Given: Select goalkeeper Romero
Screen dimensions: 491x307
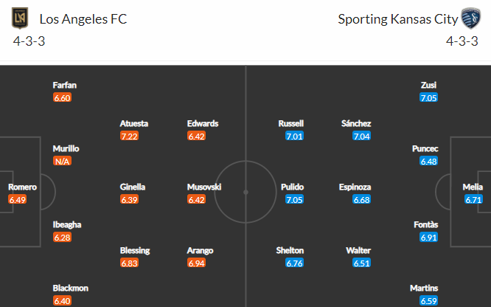Looking at the screenshot, I should 22,187.
